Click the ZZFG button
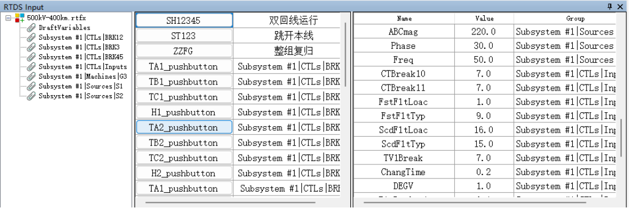 coord(184,51)
